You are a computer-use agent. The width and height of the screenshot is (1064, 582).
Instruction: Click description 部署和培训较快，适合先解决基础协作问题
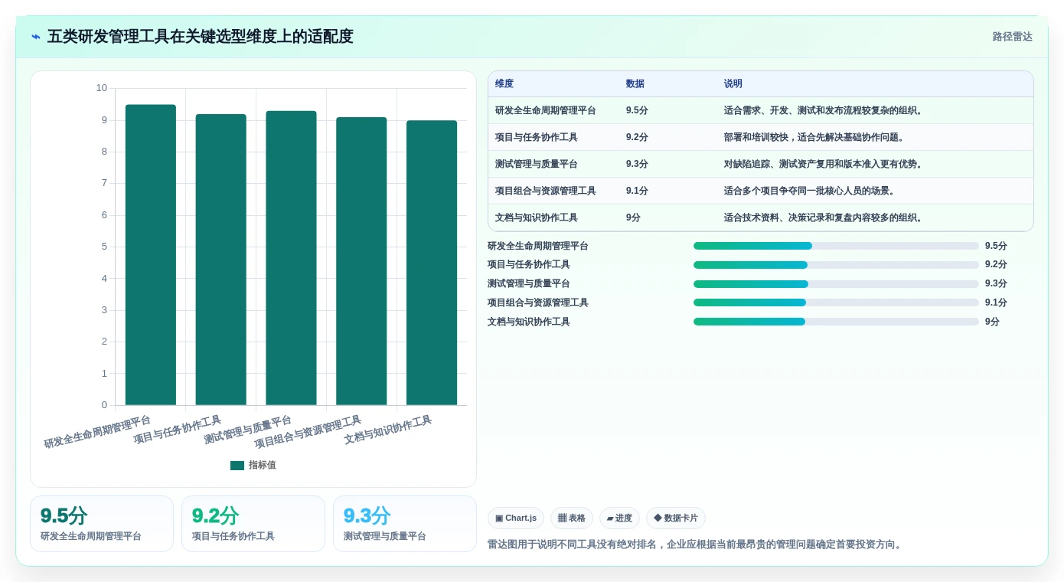tap(814, 137)
